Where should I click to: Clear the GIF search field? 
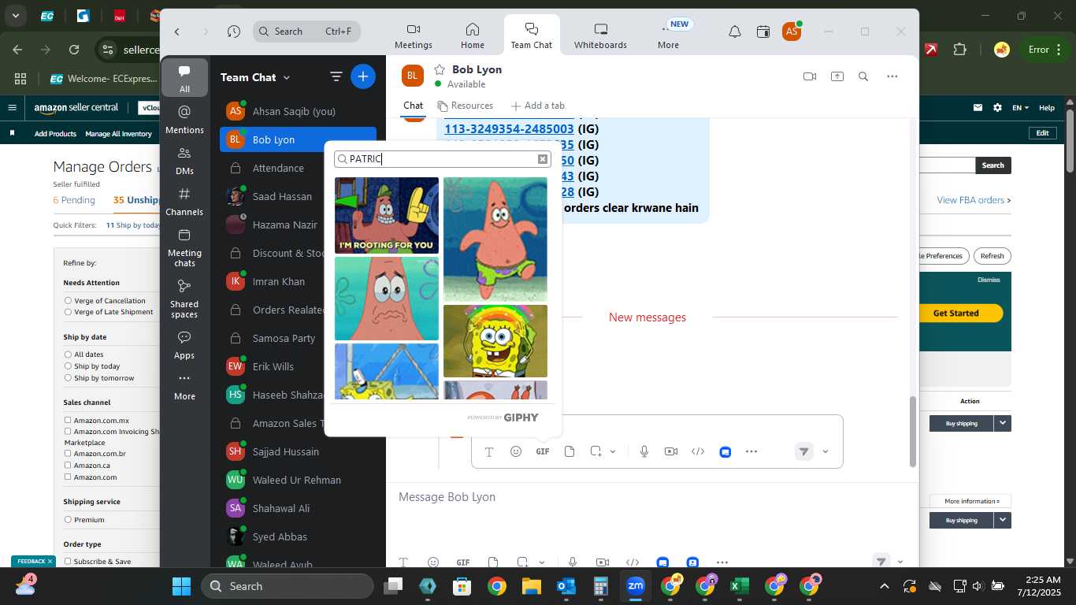pyautogui.click(x=542, y=159)
